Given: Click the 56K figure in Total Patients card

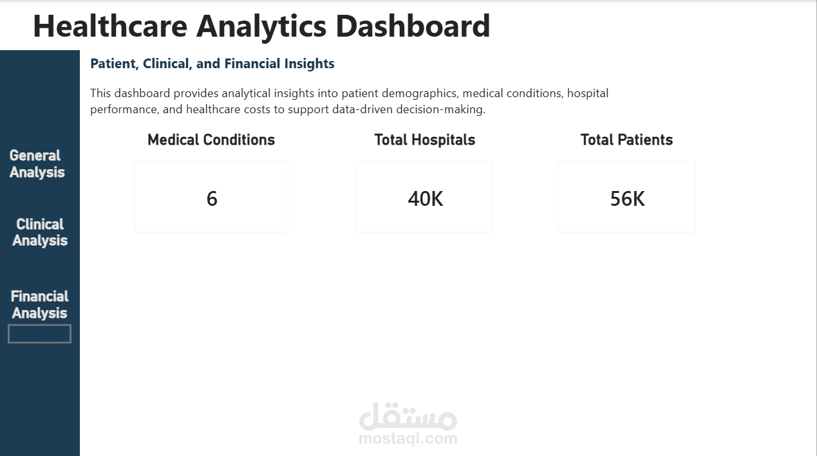Looking at the screenshot, I should tap(626, 199).
